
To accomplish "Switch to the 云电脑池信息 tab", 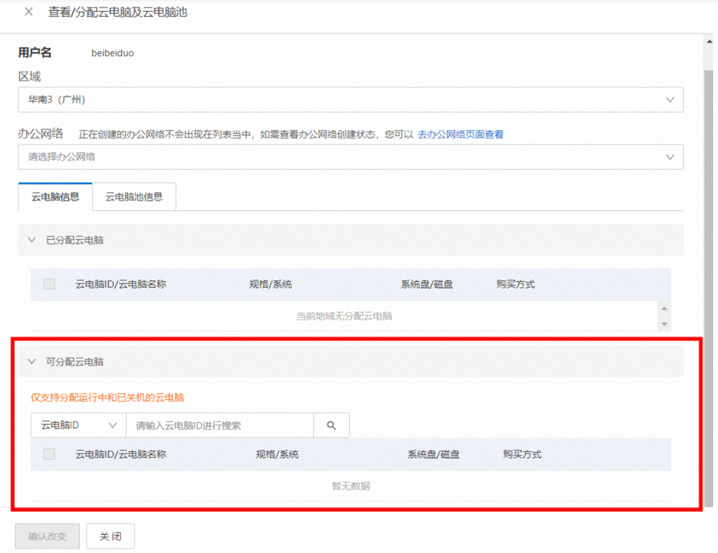I will [x=134, y=197].
